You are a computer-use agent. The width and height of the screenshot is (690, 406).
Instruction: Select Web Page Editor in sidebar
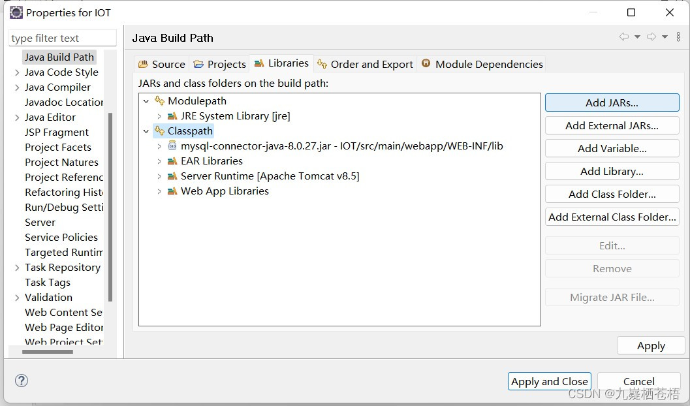tap(64, 327)
